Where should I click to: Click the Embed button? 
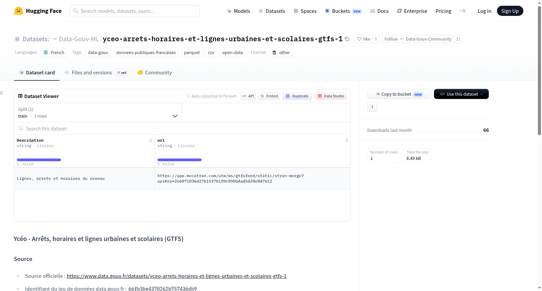tap(269, 96)
